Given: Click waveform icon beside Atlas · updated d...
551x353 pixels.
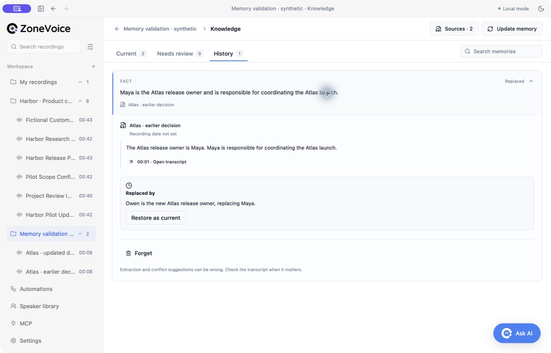Looking at the screenshot, I should tap(19, 253).
